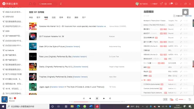Open the lyrics display icon in player bar
Image resolution: width=194 pixels, height=109 pixels.
(x=110, y=98)
